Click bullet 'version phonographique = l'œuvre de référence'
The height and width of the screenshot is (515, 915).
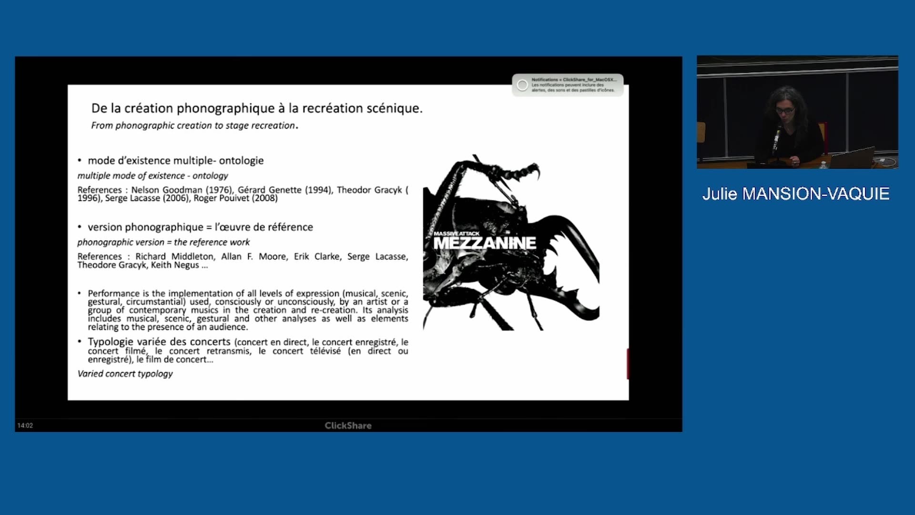[x=200, y=227]
